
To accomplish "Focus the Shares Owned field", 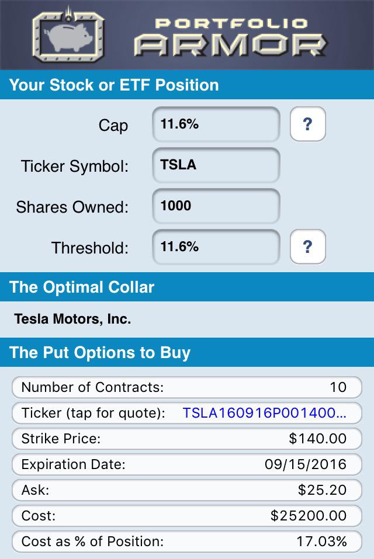I will click(216, 206).
